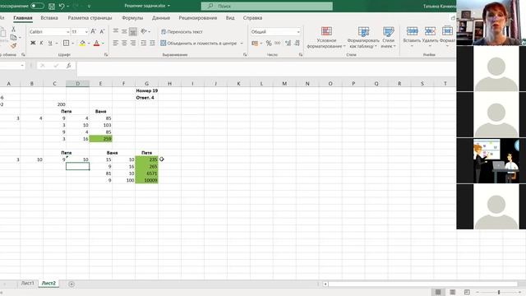The height and width of the screenshot is (296, 526).
Task: Click the 'Вставить' cells button
Action: coord(412,37)
